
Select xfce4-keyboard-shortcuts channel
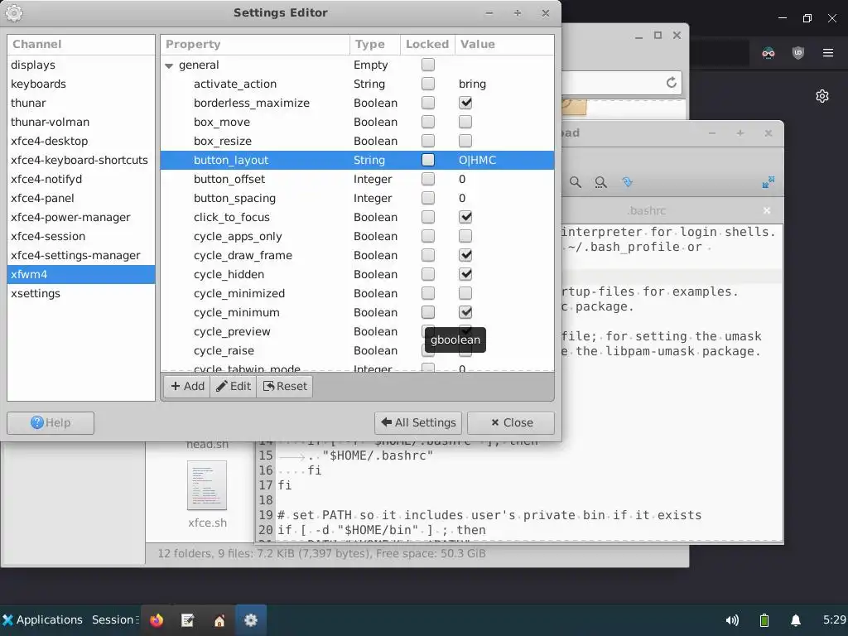[x=81, y=160]
